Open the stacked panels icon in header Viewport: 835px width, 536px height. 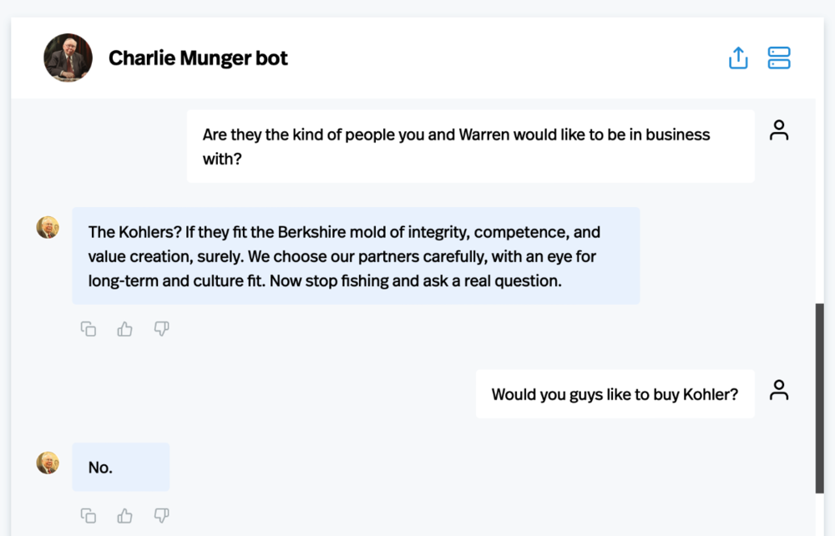click(x=778, y=58)
